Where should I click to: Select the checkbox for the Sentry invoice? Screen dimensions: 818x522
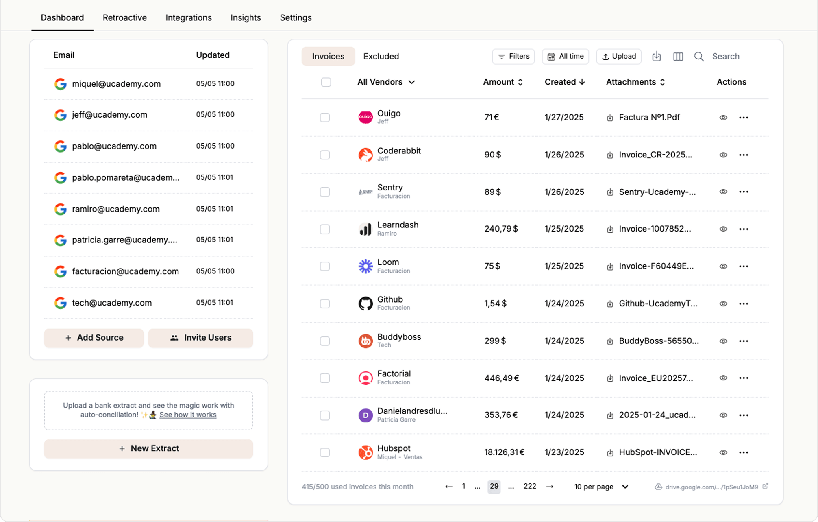click(x=325, y=192)
